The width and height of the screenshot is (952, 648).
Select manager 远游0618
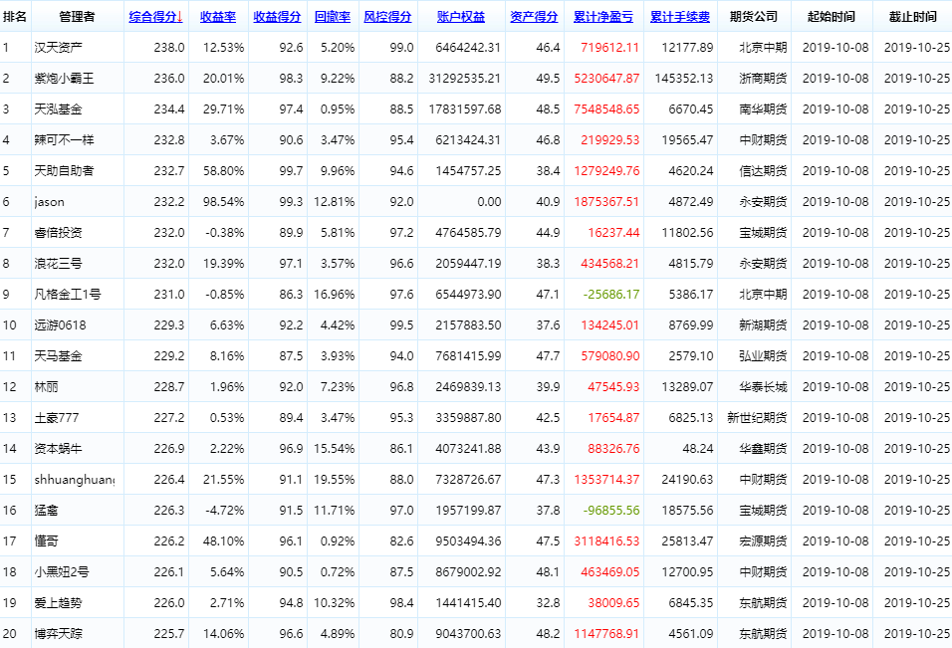(60, 325)
